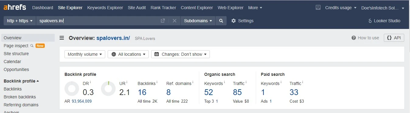Expand the More menu
This screenshot has width=410, height=113.
[255, 8]
